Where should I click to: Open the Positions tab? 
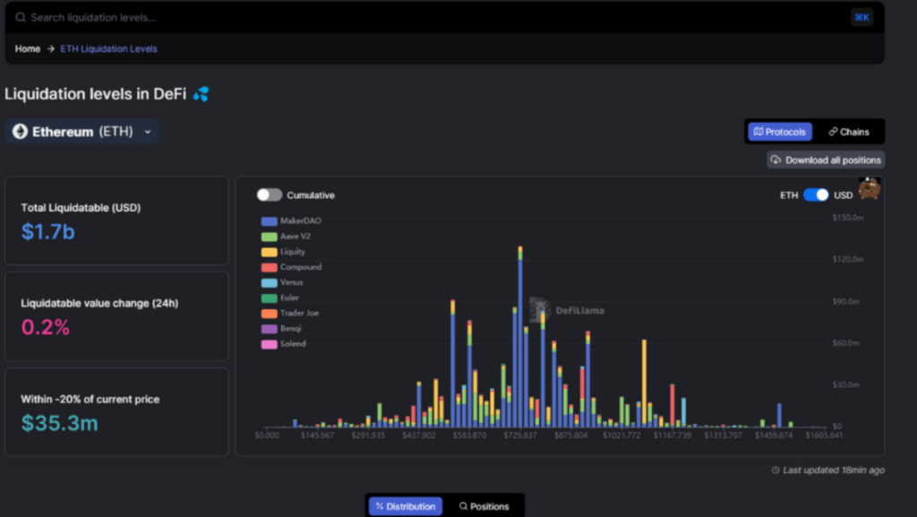484,506
